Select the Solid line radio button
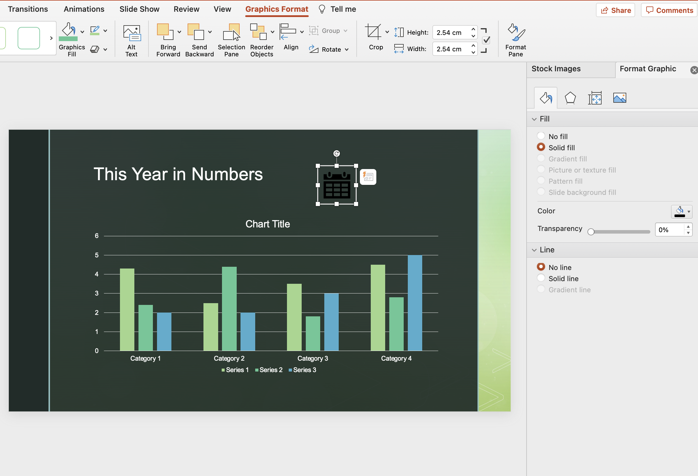The height and width of the screenshot is (476, 698). [541, 278]
